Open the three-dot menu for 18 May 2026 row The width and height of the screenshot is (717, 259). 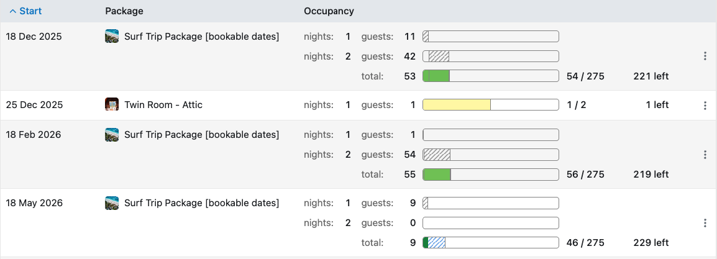[x=705, y=223]
